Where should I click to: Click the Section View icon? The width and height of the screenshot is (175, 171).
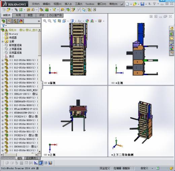pos(59,21)
